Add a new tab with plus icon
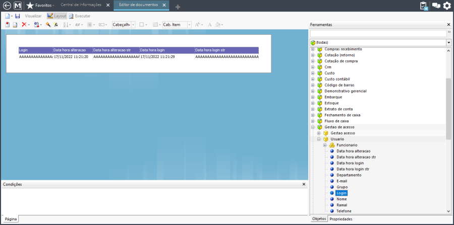The height and width of the screenshot is (225, 454). 178,7
